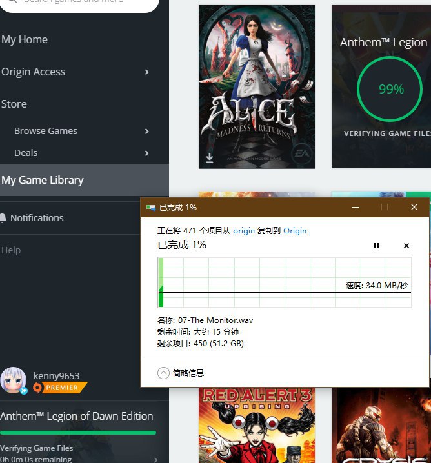The image size is (431, 463).
Task: Open Red Alert 3 Uprising tile
Action: [x=257, y=425]
